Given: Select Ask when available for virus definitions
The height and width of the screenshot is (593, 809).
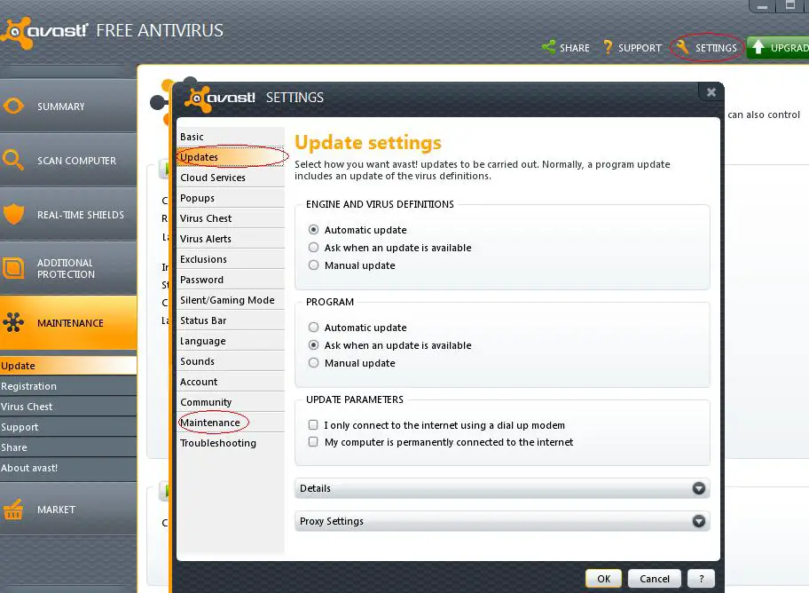Looking at the screenshot, I should [x=313, y=248].
